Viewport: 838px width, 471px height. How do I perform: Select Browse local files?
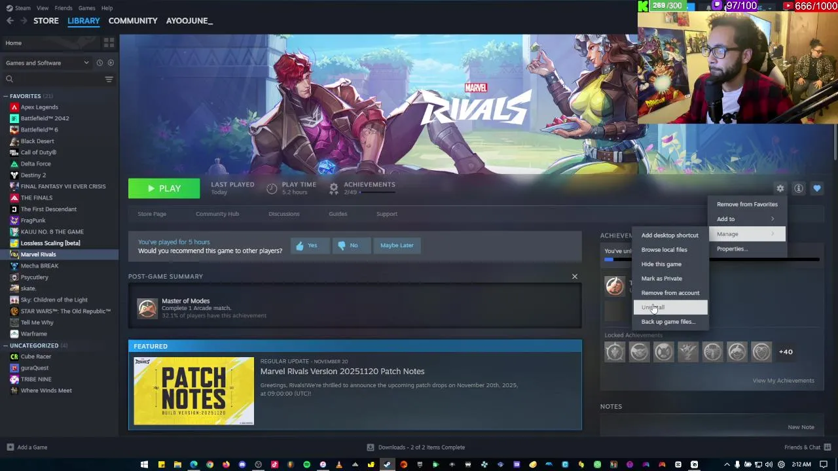pos(670,250)
